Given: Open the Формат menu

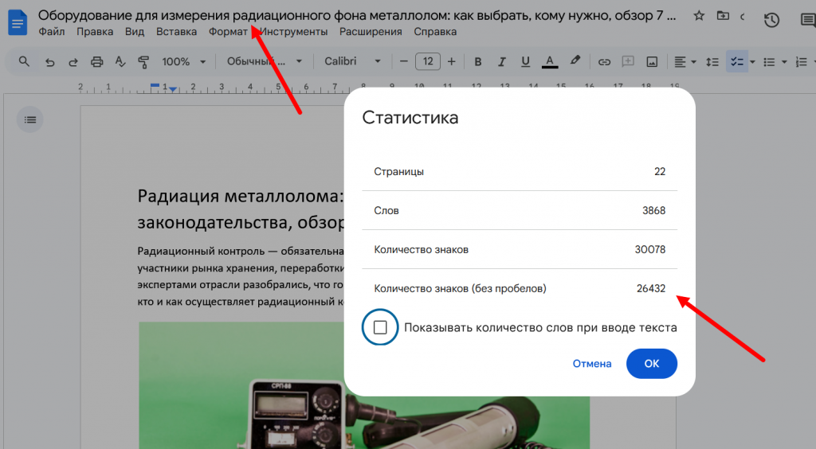Looking at the screenshot, I should (x=228, y=32).
